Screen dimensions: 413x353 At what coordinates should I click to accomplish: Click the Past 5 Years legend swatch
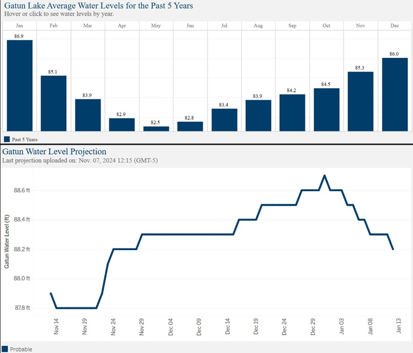point(7,138)
